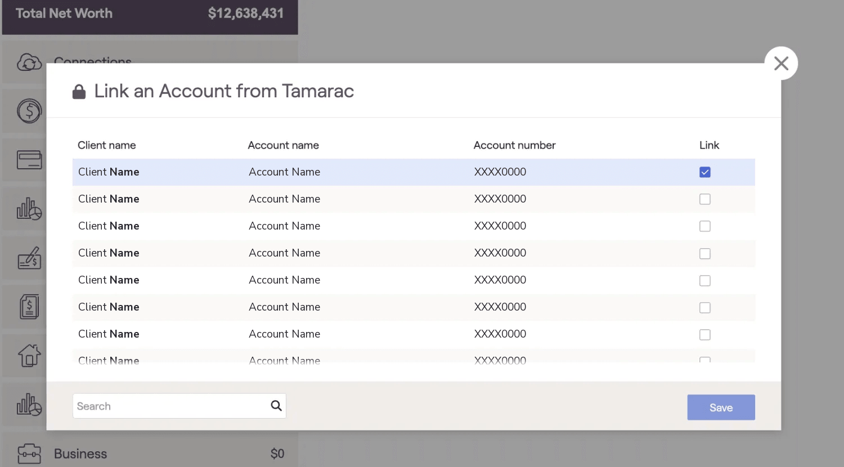Tick the Link checkbox in the fifth row
The height and width of the screenshot is (467, 844).
705,281
